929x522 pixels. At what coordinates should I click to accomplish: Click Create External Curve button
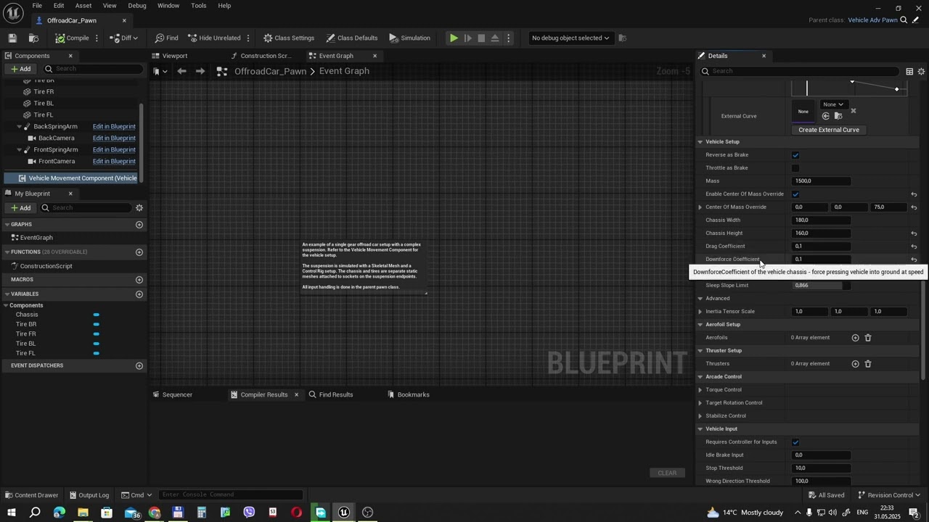[x=828, y=130]
